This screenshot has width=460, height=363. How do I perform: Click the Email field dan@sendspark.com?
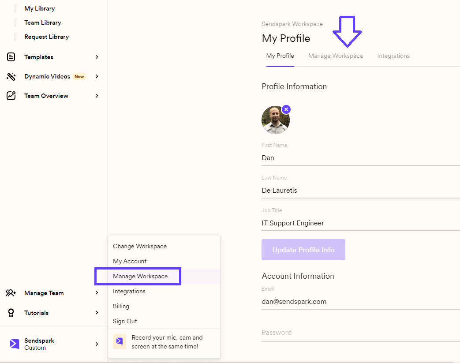coord(361,302)
